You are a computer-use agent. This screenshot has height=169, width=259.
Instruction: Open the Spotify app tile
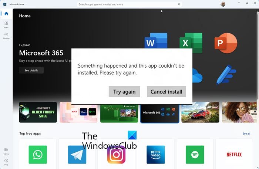pos(195,154)
